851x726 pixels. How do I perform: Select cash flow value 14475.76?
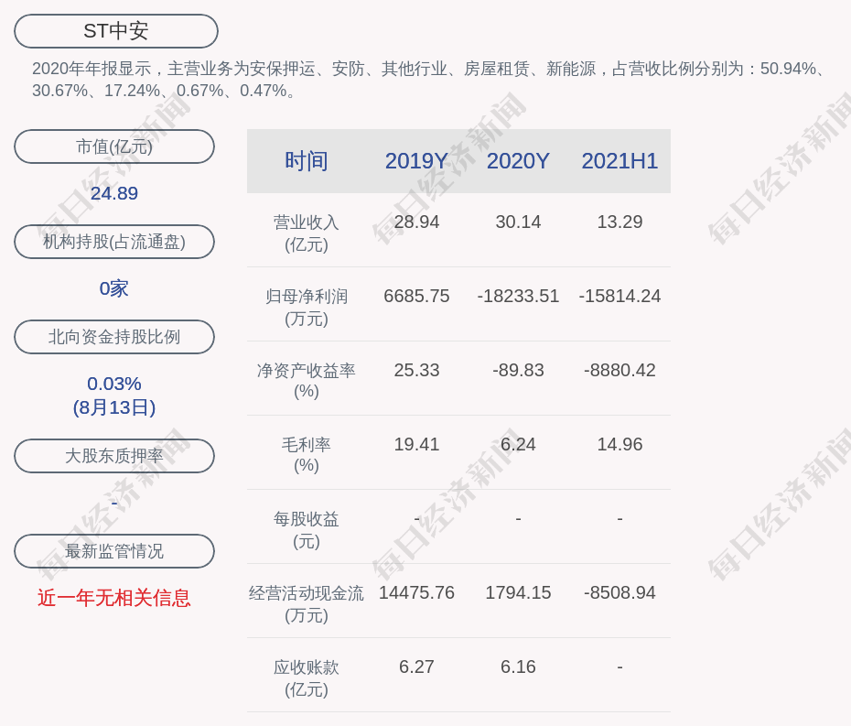click(416, 592)
